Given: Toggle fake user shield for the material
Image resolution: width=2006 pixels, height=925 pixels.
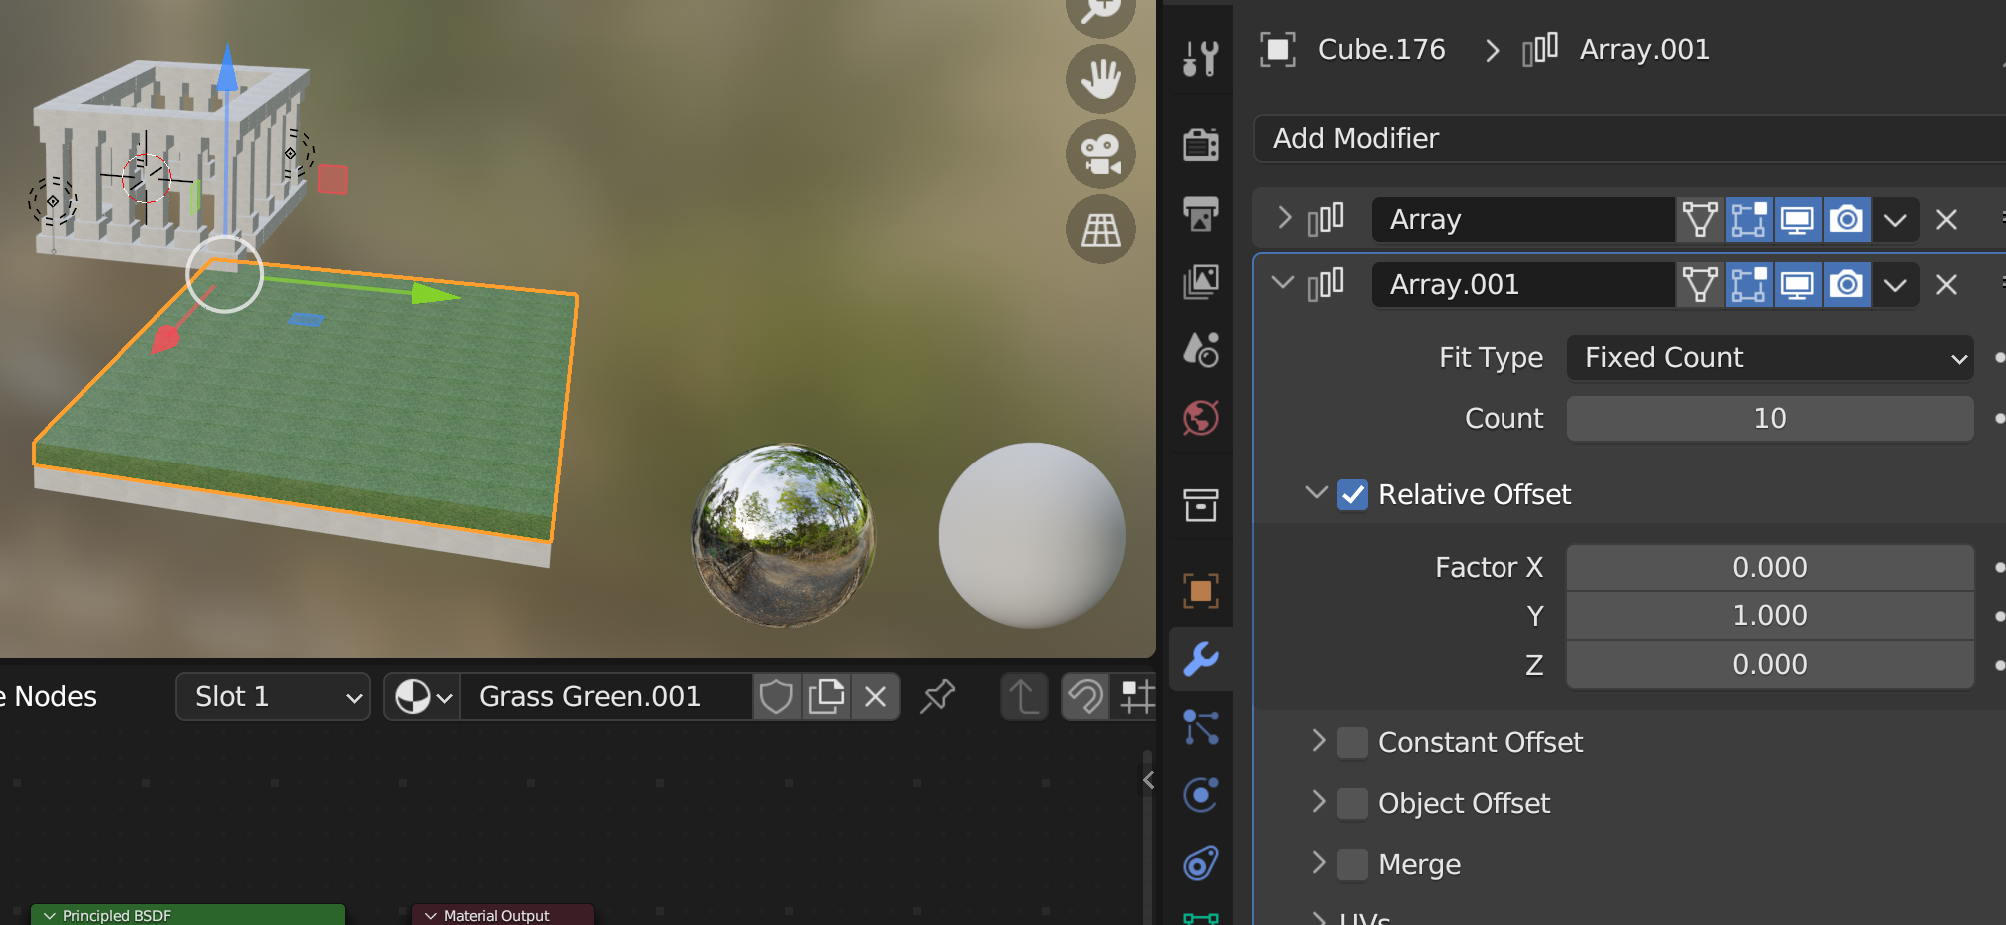Looking at the screenshot, I should coord(776,696).
